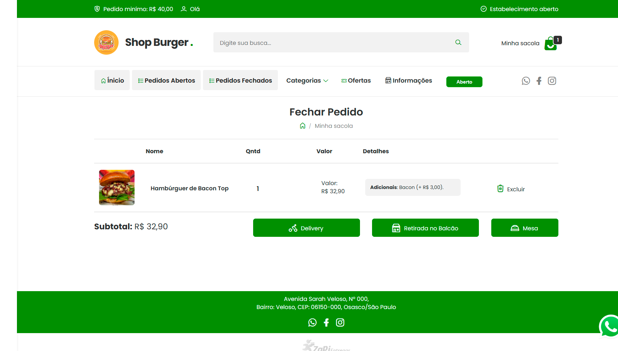Open Instagram icon in navigation bar
The width and height of the screenshot is (618, 351).
pyautogui.click(x=552, y=81)
